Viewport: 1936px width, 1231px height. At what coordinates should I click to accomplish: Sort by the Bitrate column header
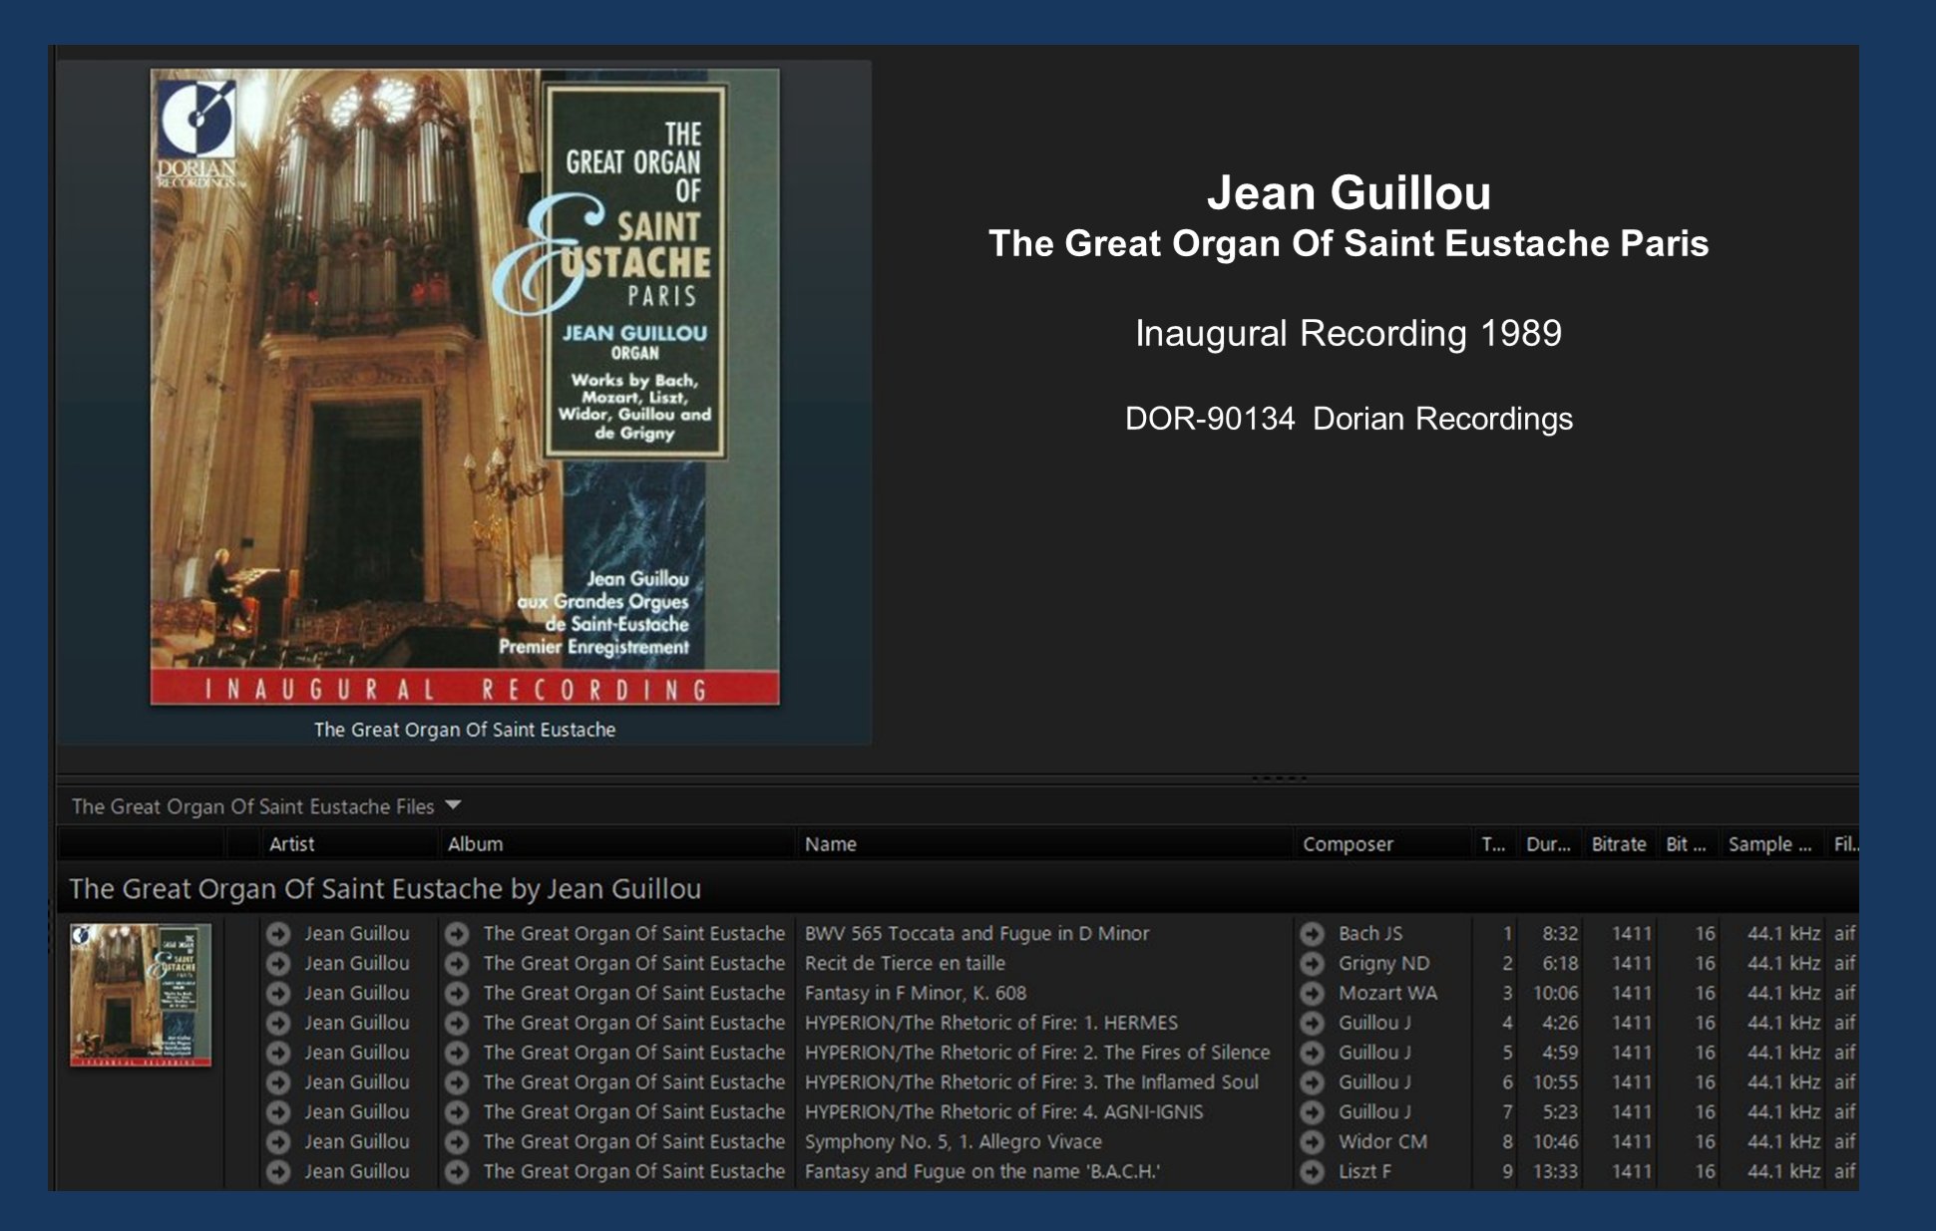click(1618, 844)
